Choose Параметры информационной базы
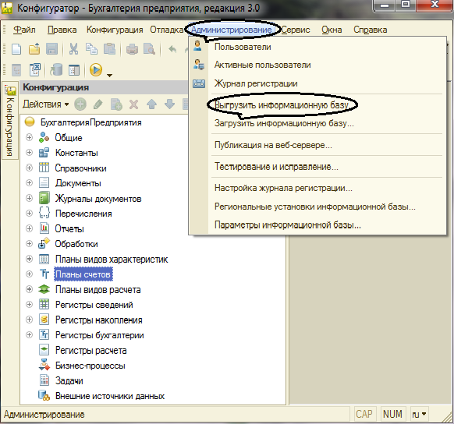 click(x=317, y=224)
